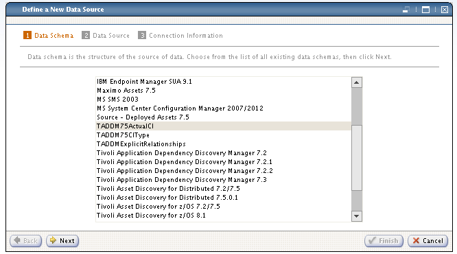Go to step 2 Data Source

106,36
